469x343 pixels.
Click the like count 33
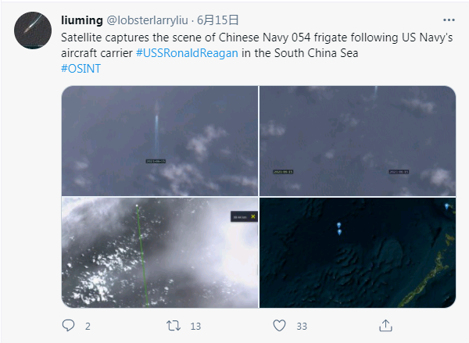coord(301,326)
